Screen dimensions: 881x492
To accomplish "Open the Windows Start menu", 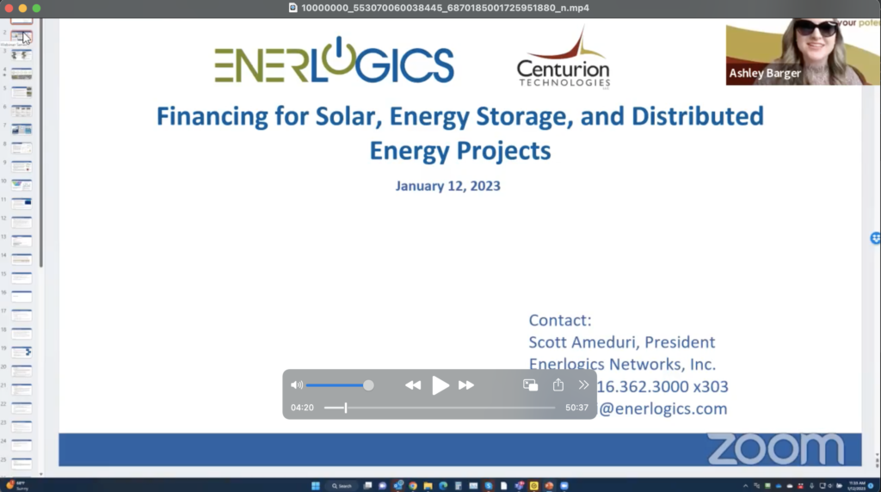I will pos(316,486).
